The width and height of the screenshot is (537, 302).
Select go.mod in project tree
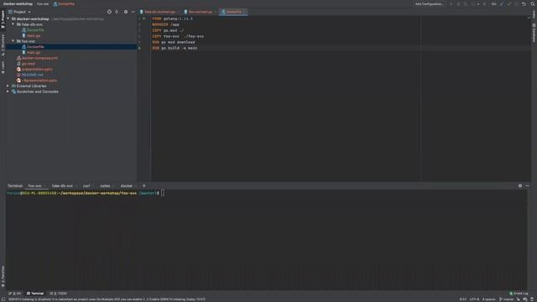(x=28, y=64)
